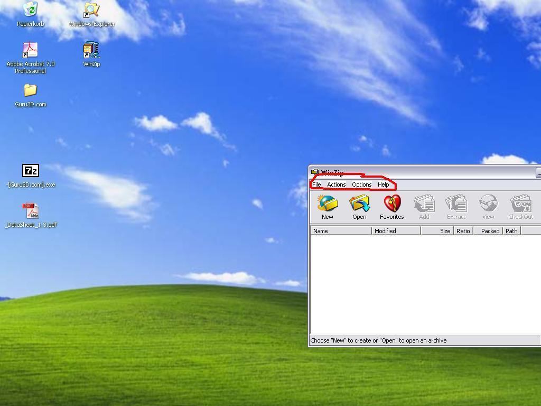
Task: Select the 7z -[Guru3D.com].exe file icon
Action: click(30, 171)
